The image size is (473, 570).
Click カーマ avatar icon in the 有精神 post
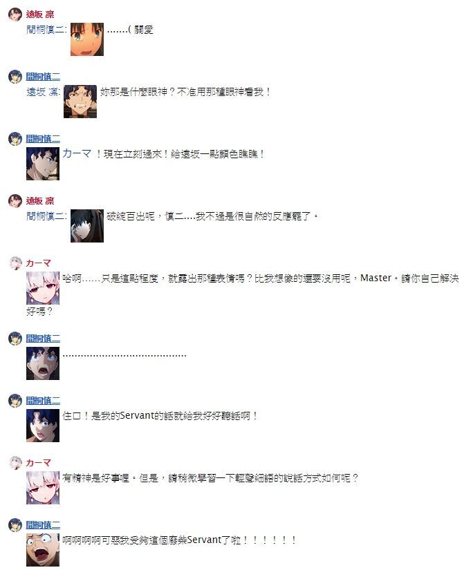point(15,462)
